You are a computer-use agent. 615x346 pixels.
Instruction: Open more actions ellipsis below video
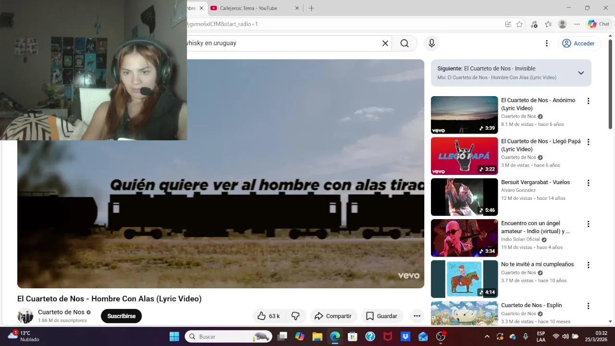click(x=417, y=316)
